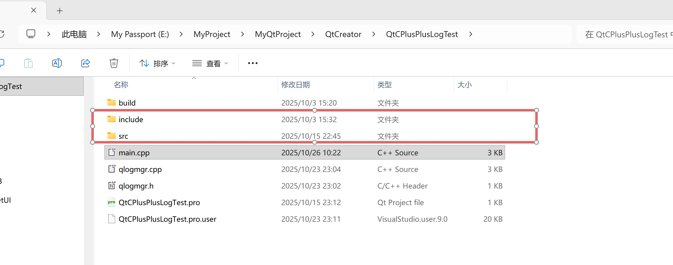Expand chevron after QtCPlusPlusLogTest
The height and width of the screenshot is (265, 673).
pos(471,34)
